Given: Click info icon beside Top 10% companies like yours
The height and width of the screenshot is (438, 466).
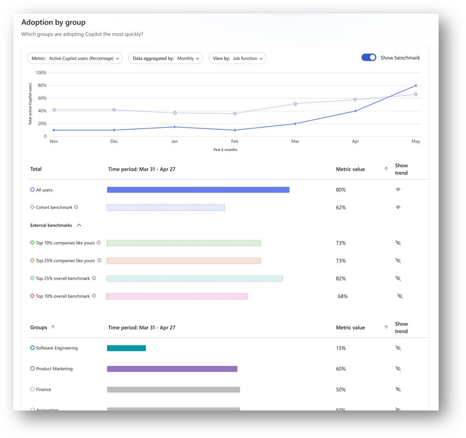Looking at the screenshot, I should point(99,243).
